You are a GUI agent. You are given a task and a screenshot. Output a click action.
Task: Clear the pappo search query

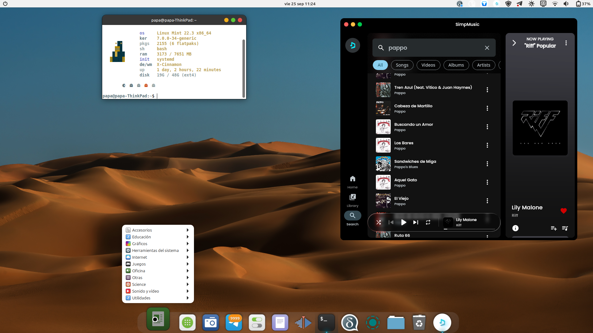tap(487, 48)
